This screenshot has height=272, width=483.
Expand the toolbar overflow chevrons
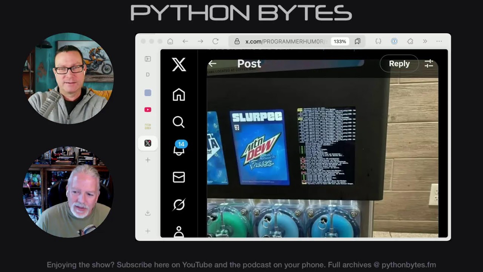coord(425,42)
